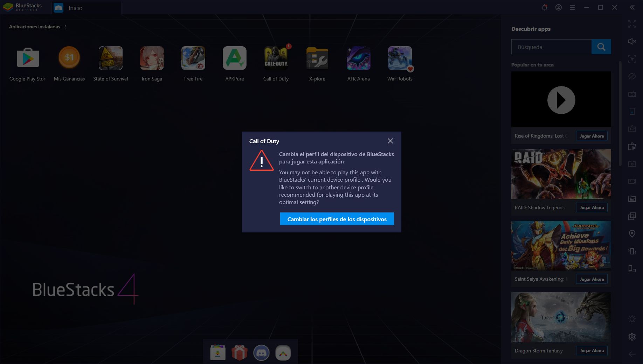This screenshot has width=643, height=364.
Task: Collapse the sidebar with double-arrow icon
Action: 632,7
